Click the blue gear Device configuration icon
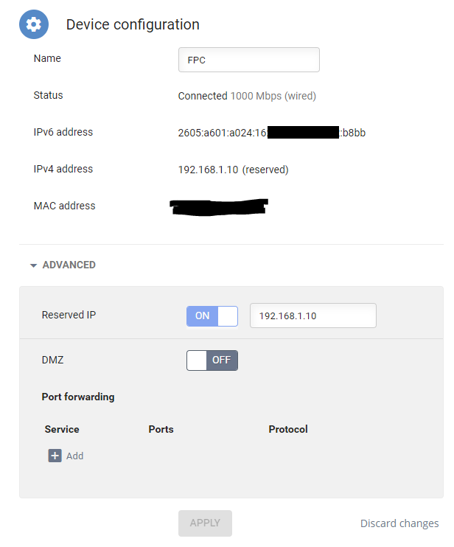The image size is (454, 547). click(x=34, y=24)
